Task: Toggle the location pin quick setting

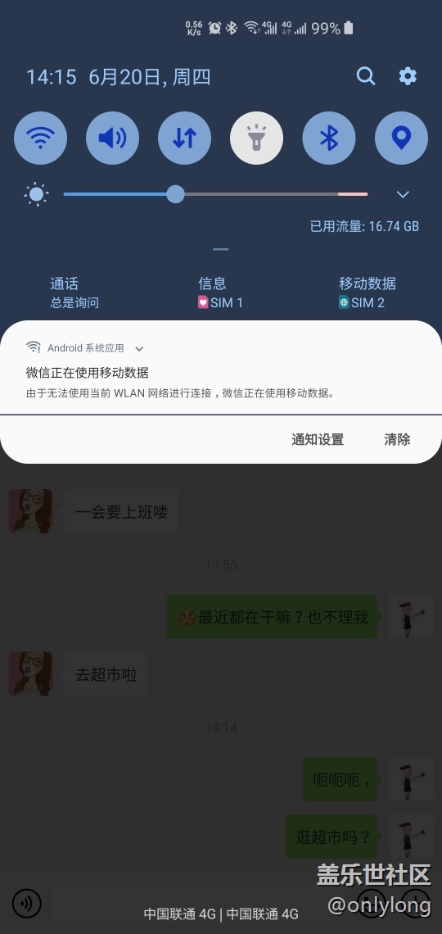Action: (x=402, y=138)
